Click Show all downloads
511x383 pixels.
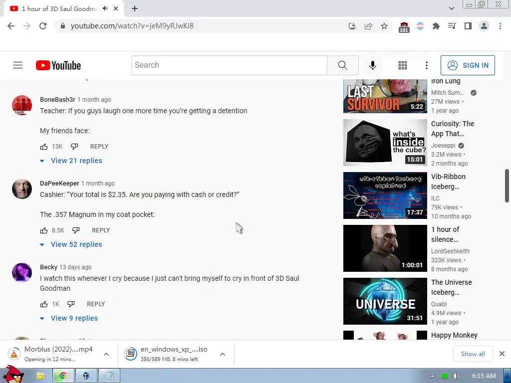pos(473,354)
